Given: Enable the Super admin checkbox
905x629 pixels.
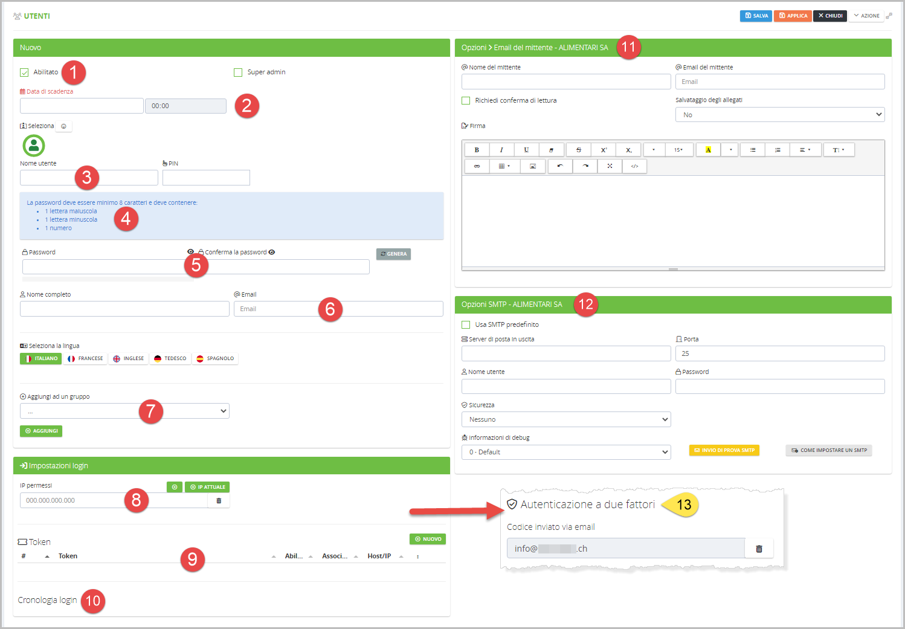Looking at the screenshot, I should pos(238,73).
